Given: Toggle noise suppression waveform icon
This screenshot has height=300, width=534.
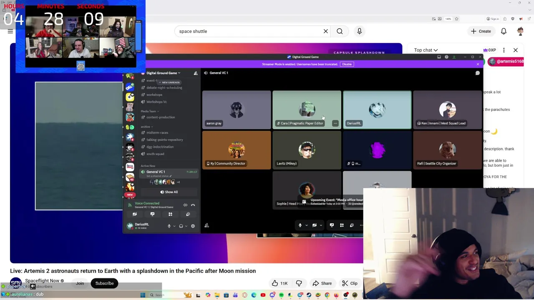Looking at the screenshot, I should pyautogui.click(x=185, y=205).
